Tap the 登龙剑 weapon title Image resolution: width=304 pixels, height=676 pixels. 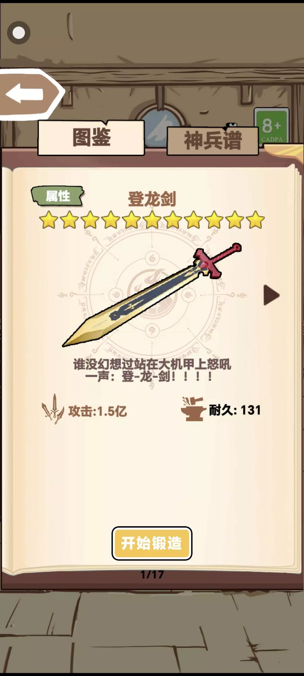152,199
